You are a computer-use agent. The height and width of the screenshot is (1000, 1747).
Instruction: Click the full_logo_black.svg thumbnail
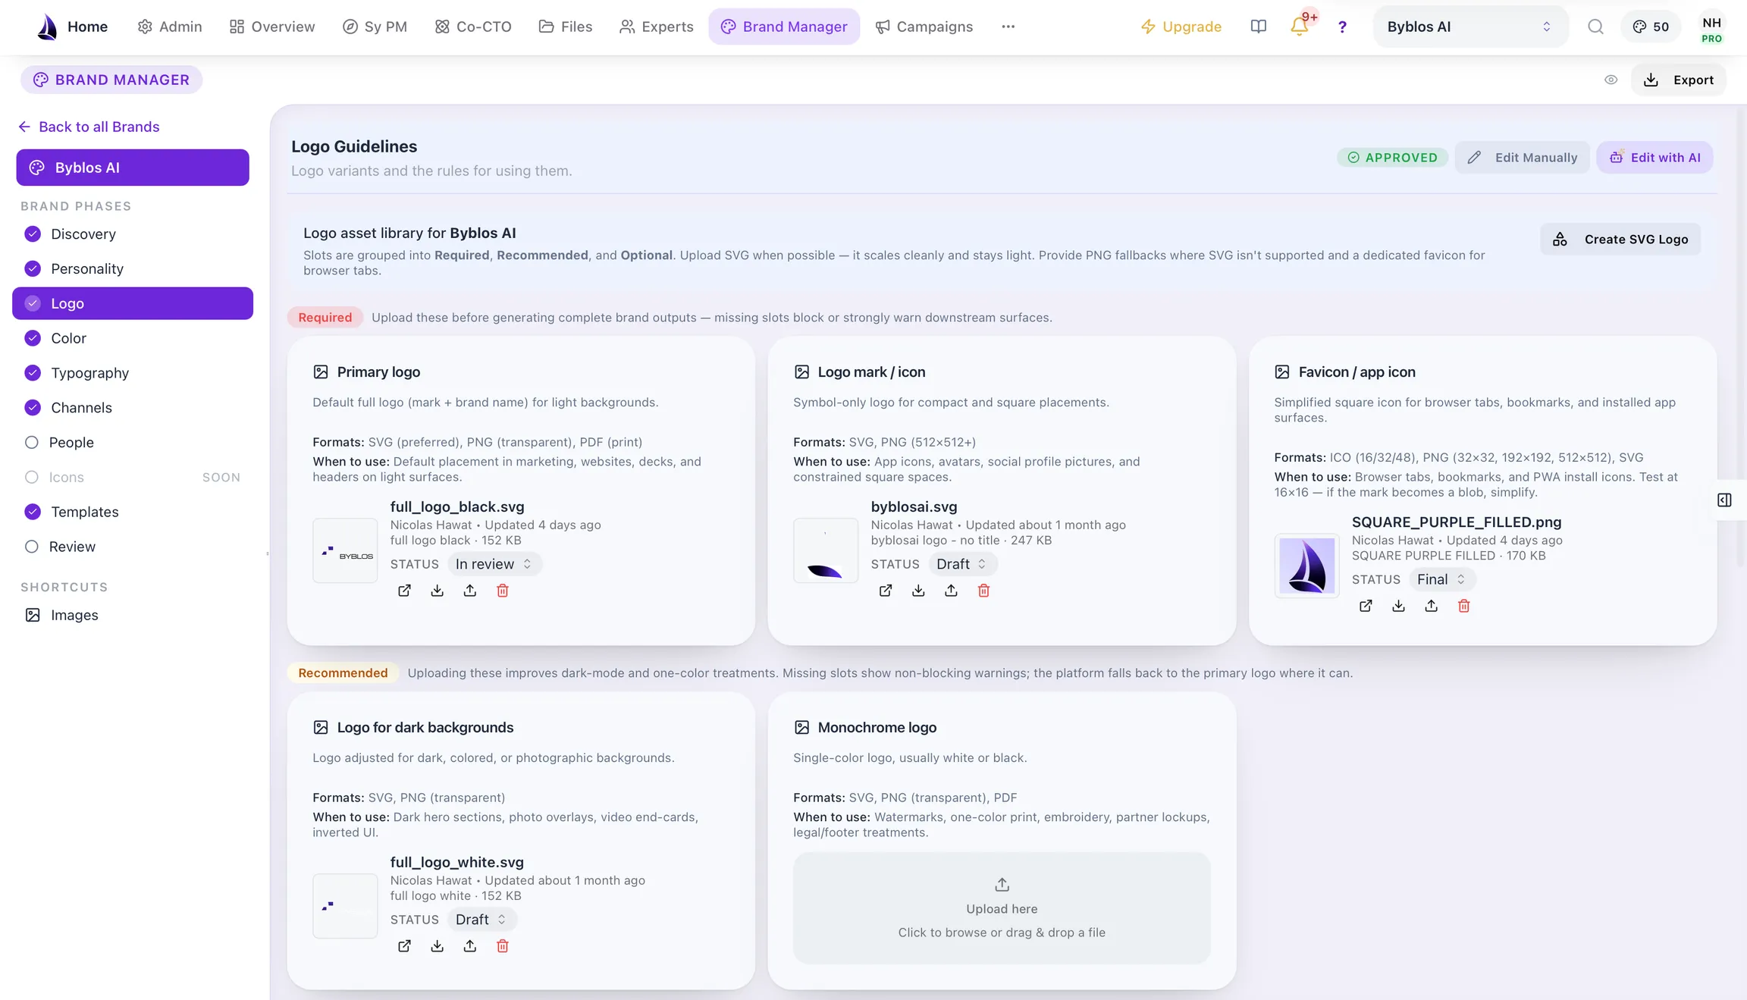coord(345,550)
